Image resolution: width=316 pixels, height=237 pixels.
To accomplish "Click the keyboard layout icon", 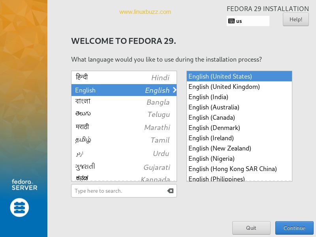I will 231,21.
